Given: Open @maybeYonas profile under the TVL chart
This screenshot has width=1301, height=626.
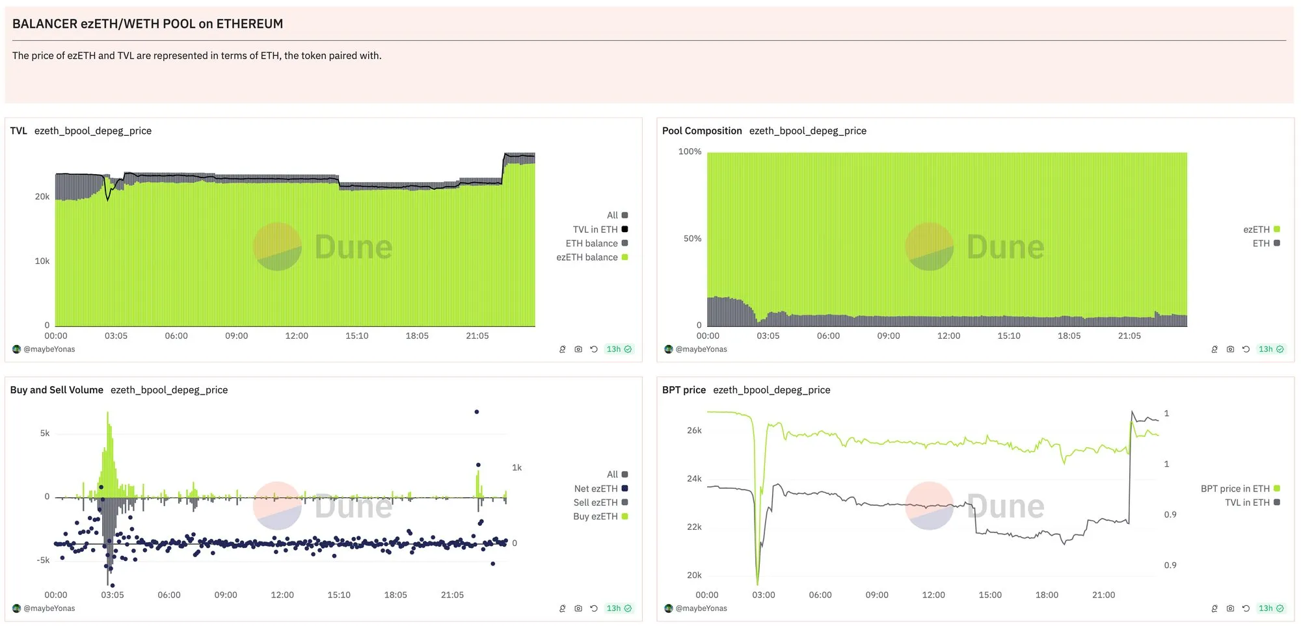Looking at the screenshot, I should coord(49,349).
